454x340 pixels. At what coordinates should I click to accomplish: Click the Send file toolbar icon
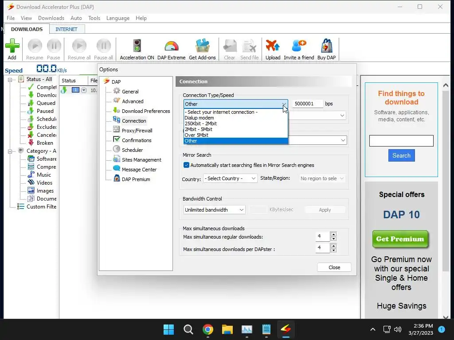click(x=249, y=46)
